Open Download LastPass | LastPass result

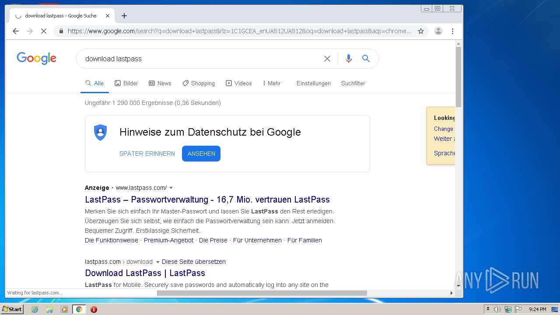[145, 273]
